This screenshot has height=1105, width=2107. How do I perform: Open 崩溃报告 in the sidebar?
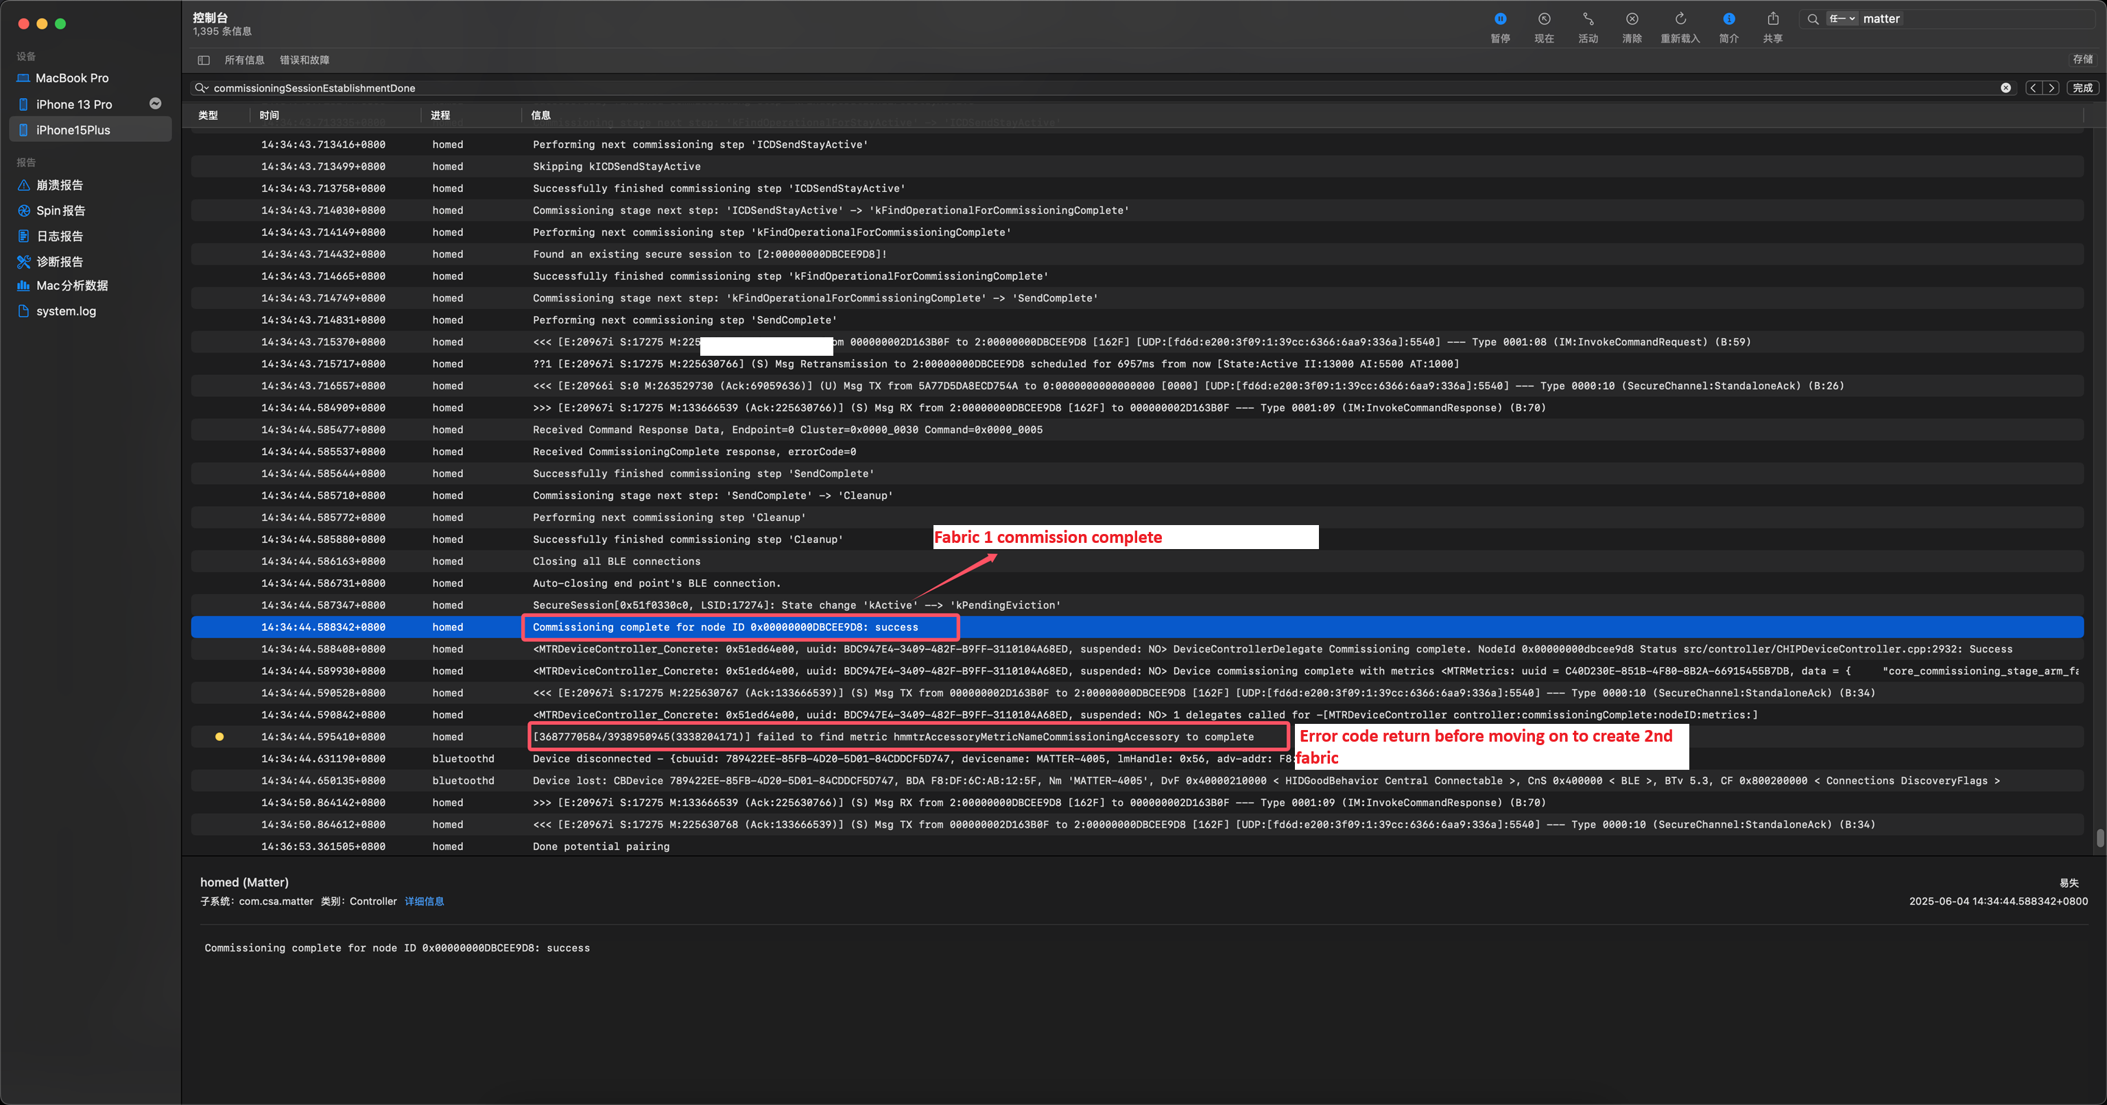[59, 184]
